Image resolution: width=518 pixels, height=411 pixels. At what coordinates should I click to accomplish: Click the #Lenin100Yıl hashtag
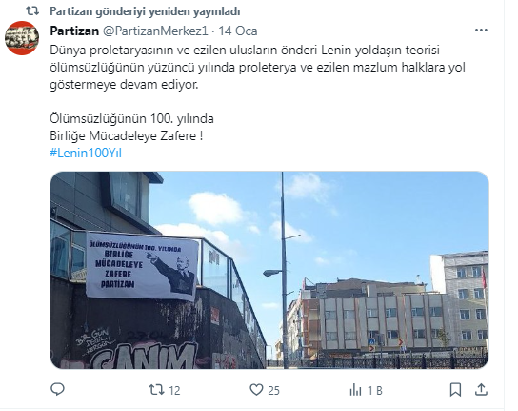pyautogui.click(x=86, y=153)
